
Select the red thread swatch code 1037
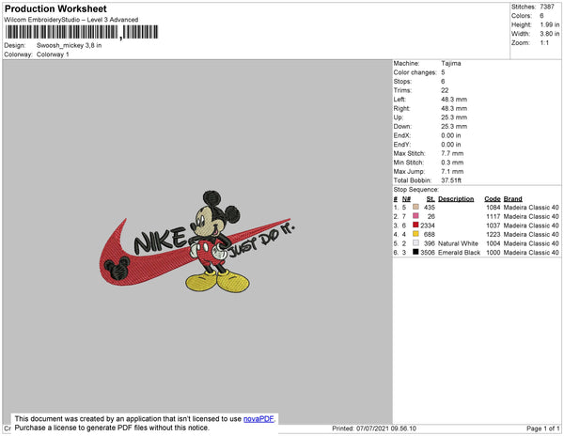coord(415,225)
